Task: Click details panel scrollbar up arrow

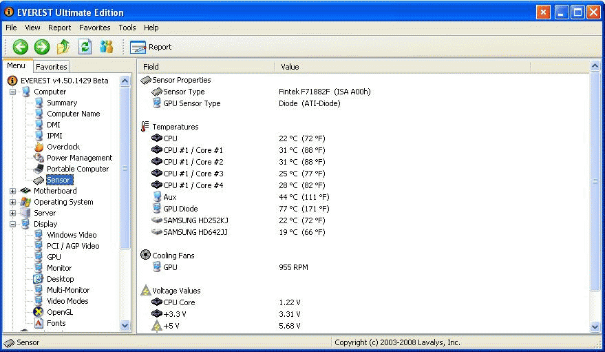Action: click(x=595, y=66)
